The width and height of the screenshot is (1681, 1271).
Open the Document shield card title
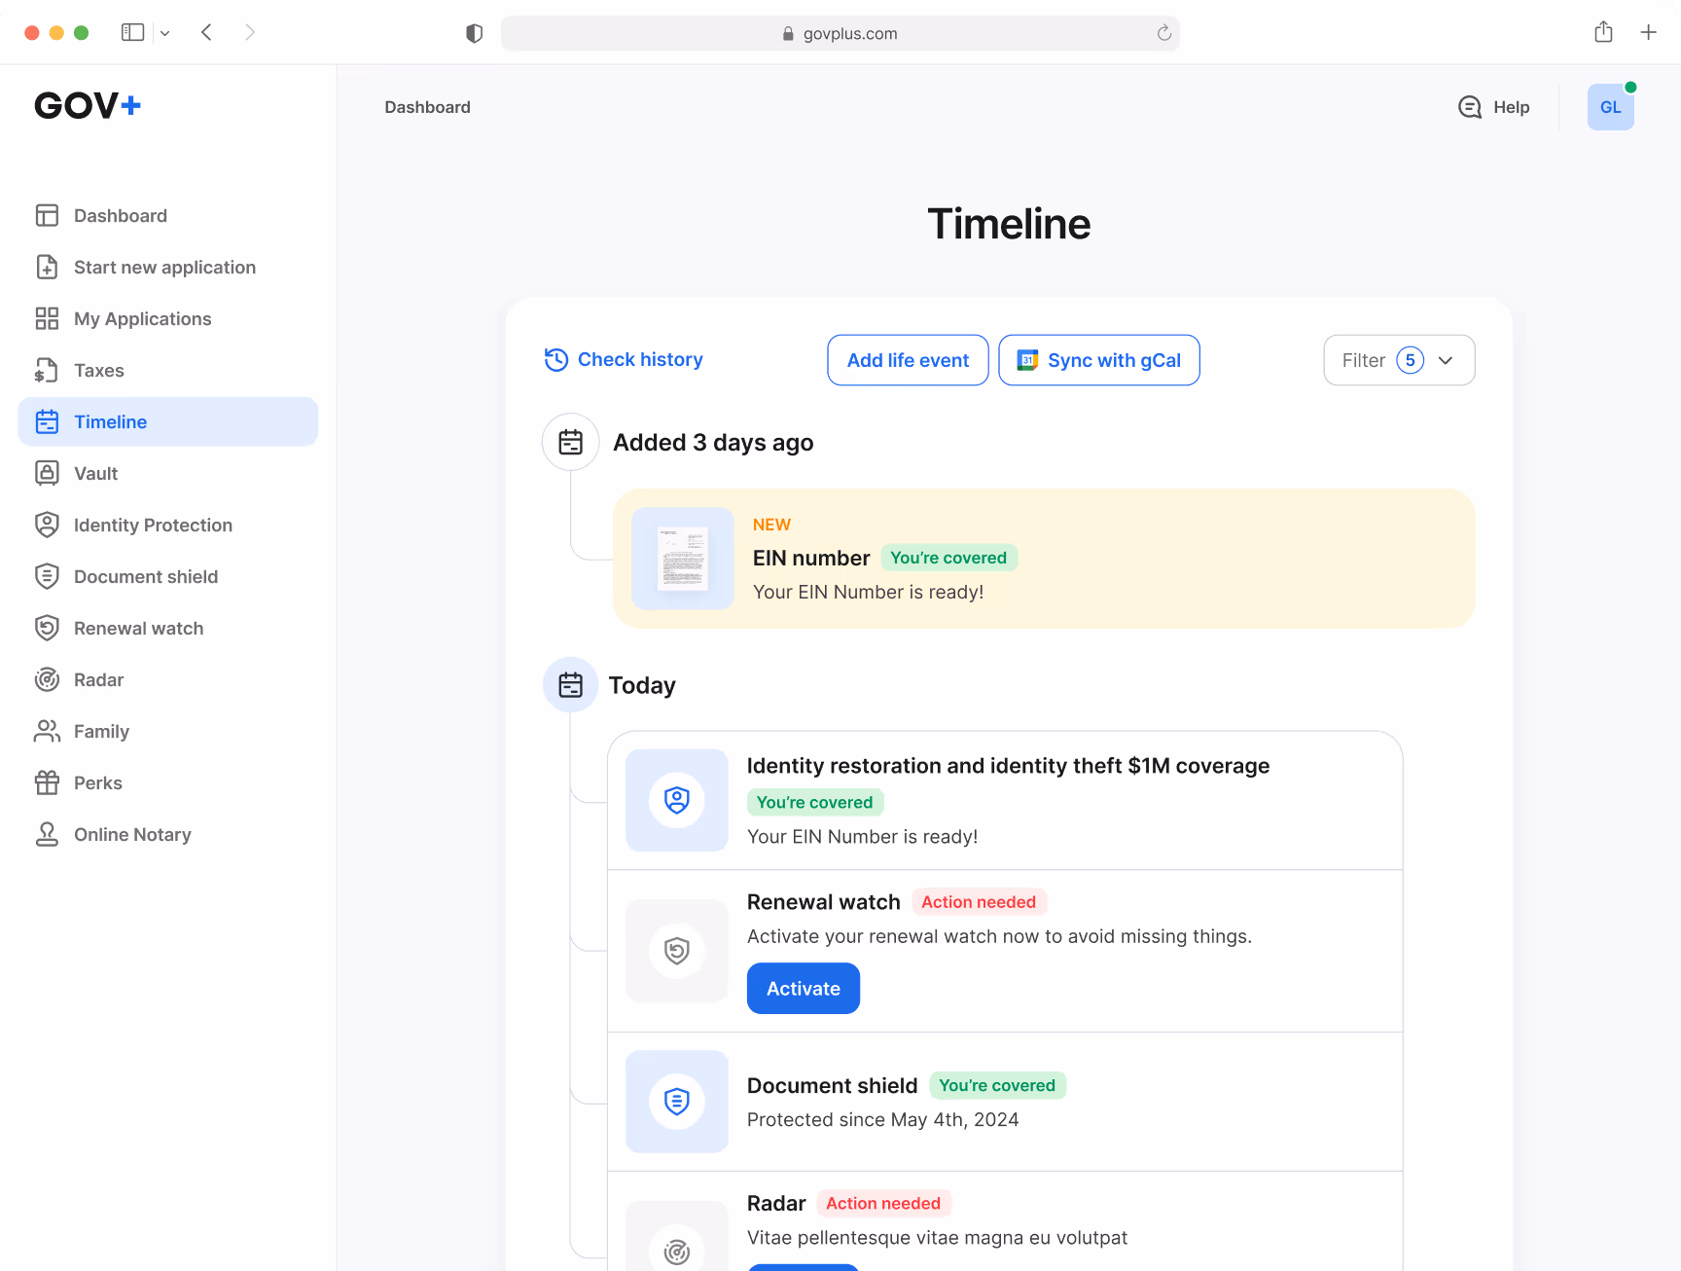pos(832,1085)
